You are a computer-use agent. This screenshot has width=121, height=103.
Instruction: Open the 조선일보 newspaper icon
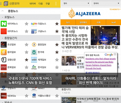point(4,45)
